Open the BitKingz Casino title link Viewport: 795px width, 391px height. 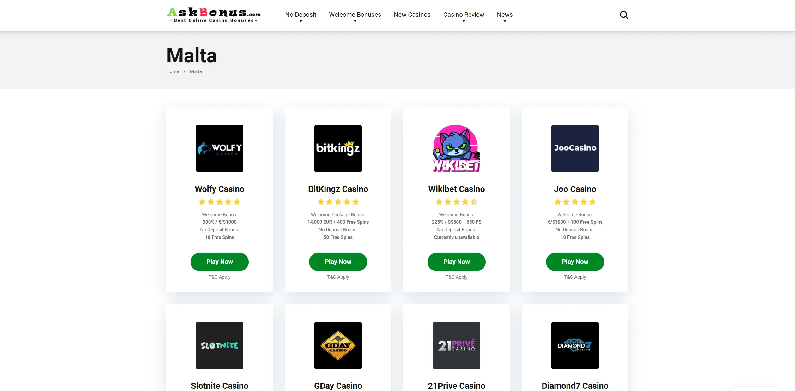coord(338,189)
